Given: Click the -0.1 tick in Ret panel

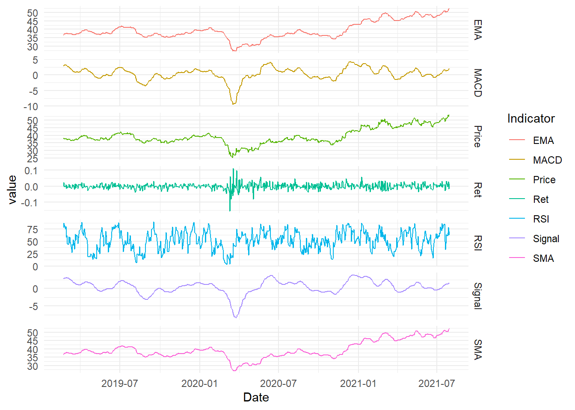Looking at the screenshot, I should [29, 202].
